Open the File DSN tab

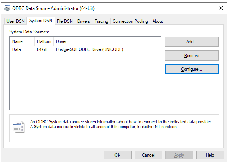tap(65, 21)
